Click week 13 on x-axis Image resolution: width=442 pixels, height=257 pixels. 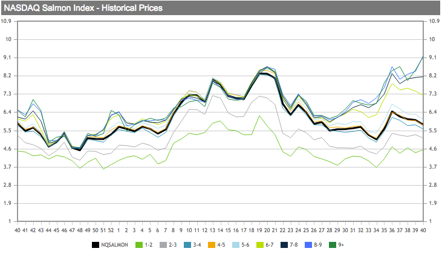click(212, 230)
